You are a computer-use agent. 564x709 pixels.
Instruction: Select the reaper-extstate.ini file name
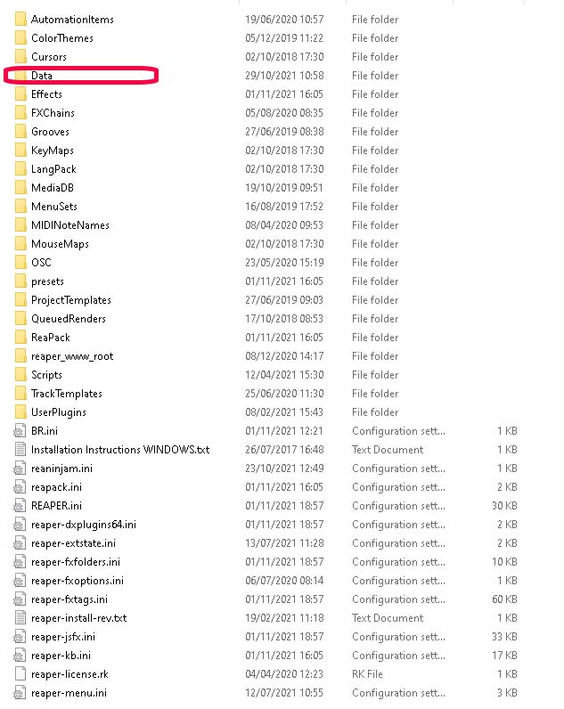(x=73, y=543)
